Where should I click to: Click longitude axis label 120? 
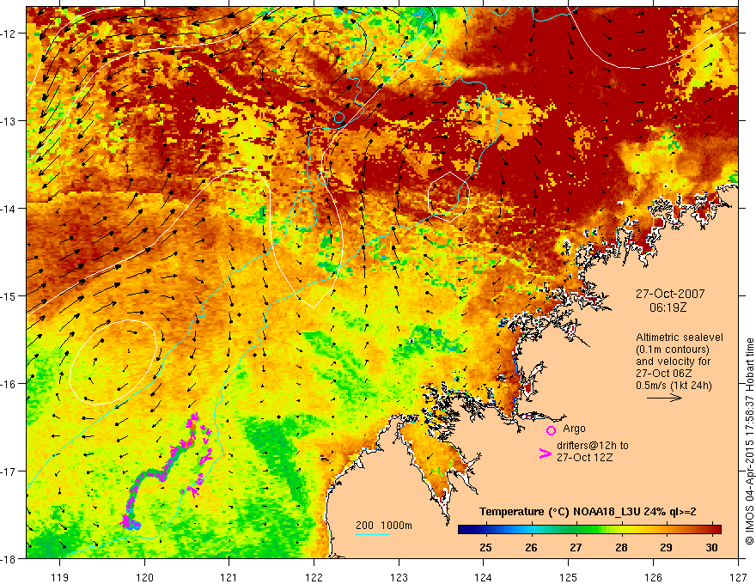pyautogui.click(x=144, y=577)
